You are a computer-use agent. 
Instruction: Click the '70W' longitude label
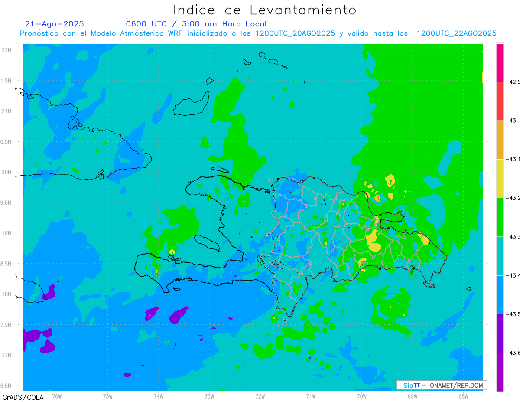click(361, 395)
